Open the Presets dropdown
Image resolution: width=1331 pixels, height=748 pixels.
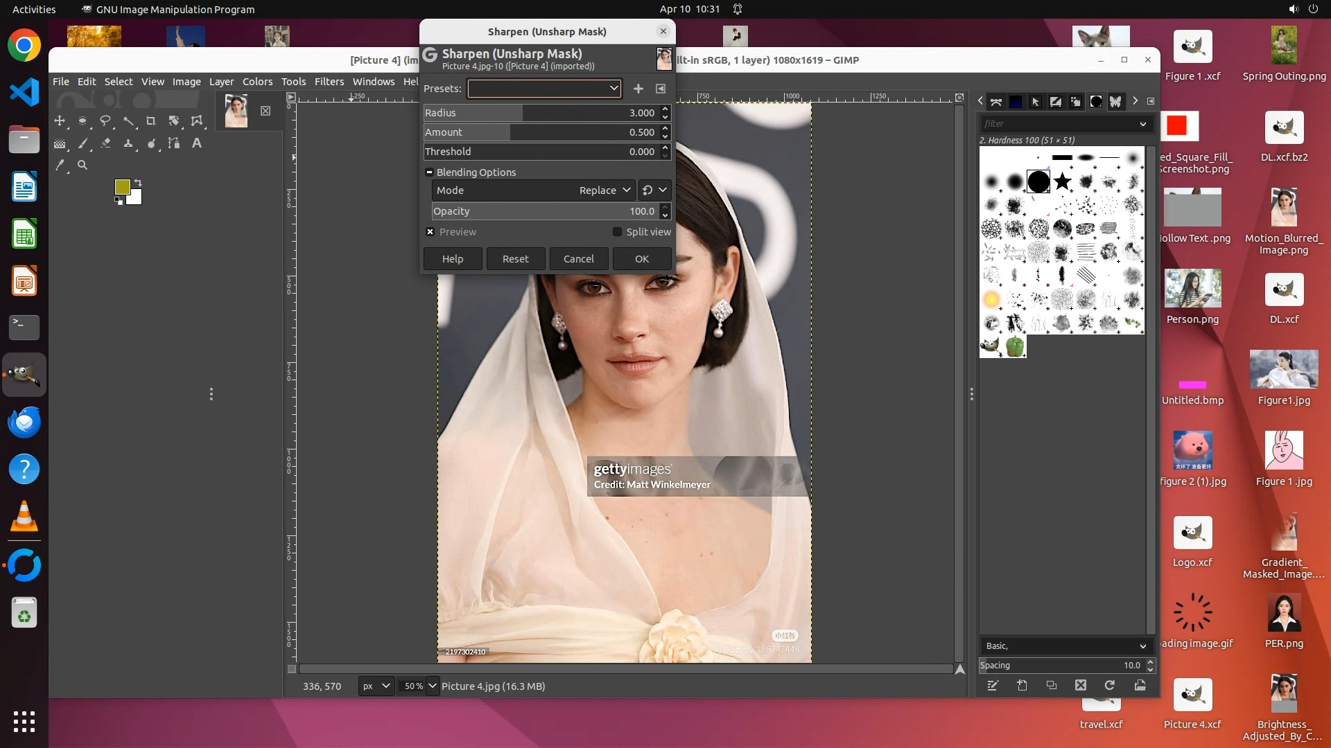click(544, 88)
